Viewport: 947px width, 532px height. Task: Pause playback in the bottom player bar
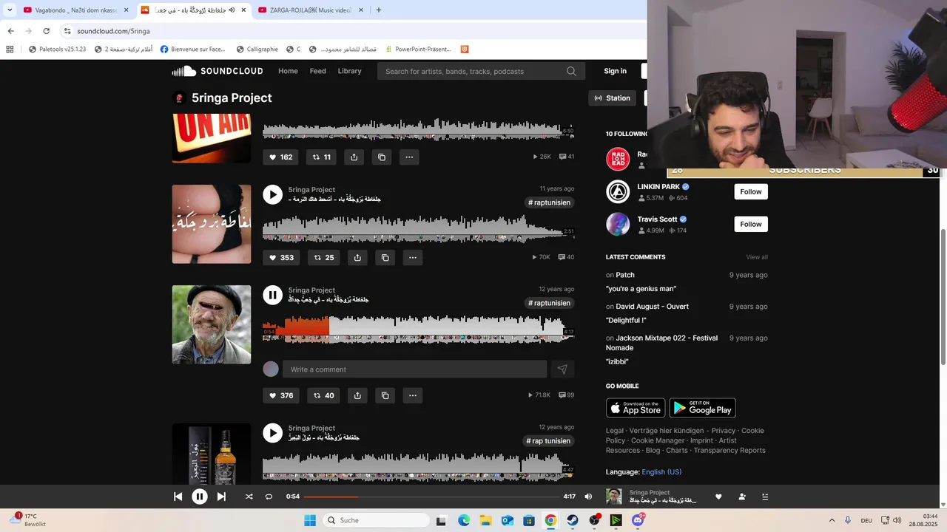pos(200,497)
